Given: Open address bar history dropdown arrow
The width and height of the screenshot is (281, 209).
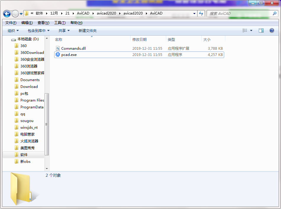Looking at the screenshot, I should (x=194, y=13).
